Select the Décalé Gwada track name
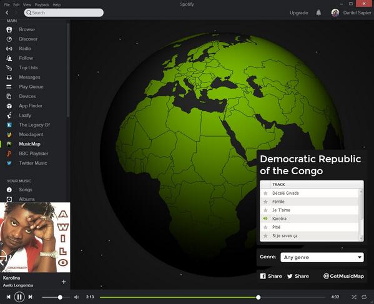374x304 pixels. [285, 193]
